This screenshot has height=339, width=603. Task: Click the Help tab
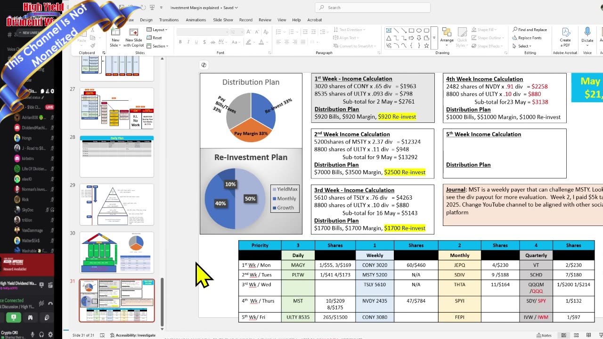tap(296, 20)
